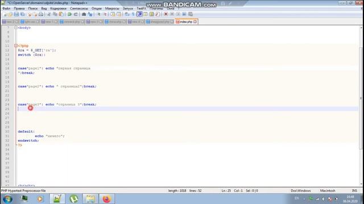
Task: Click the Save All toolbar icon
Action: (23, 14)
